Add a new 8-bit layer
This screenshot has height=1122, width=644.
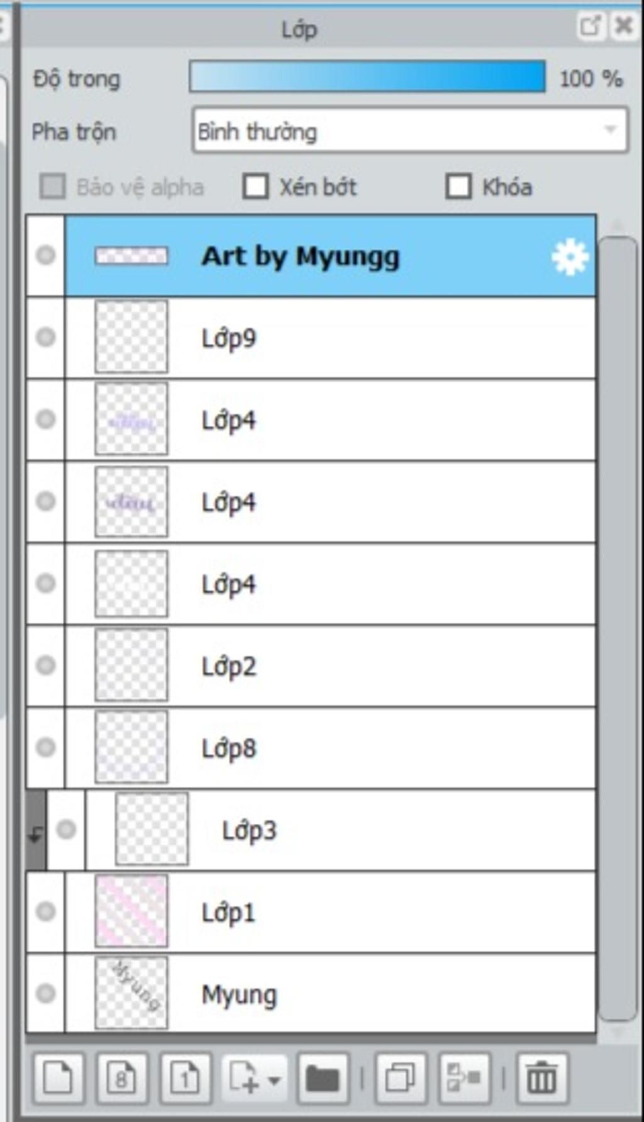tap(122, 1078)
